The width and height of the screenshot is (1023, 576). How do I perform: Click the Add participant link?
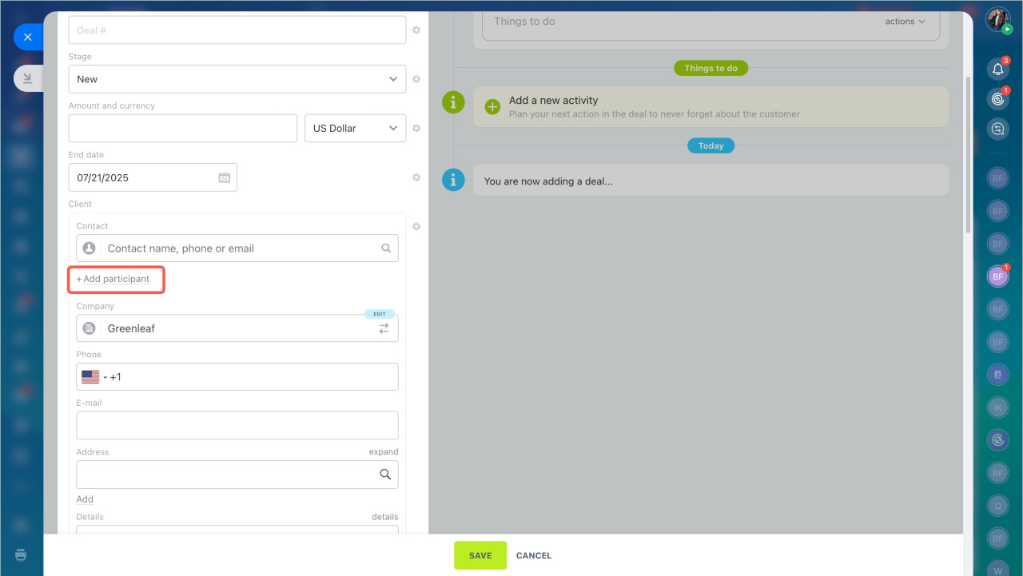point(116,280)
